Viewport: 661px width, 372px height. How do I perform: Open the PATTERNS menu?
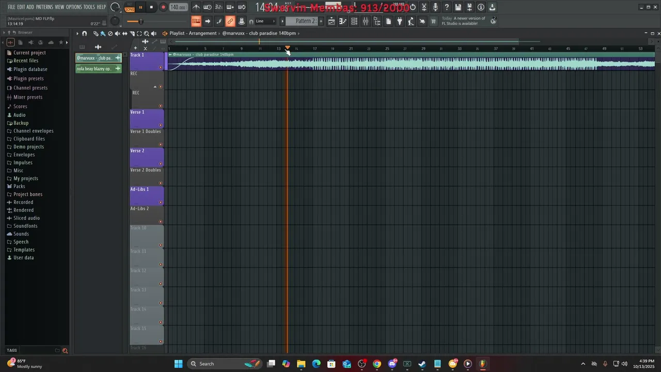(x=44, y=7)
